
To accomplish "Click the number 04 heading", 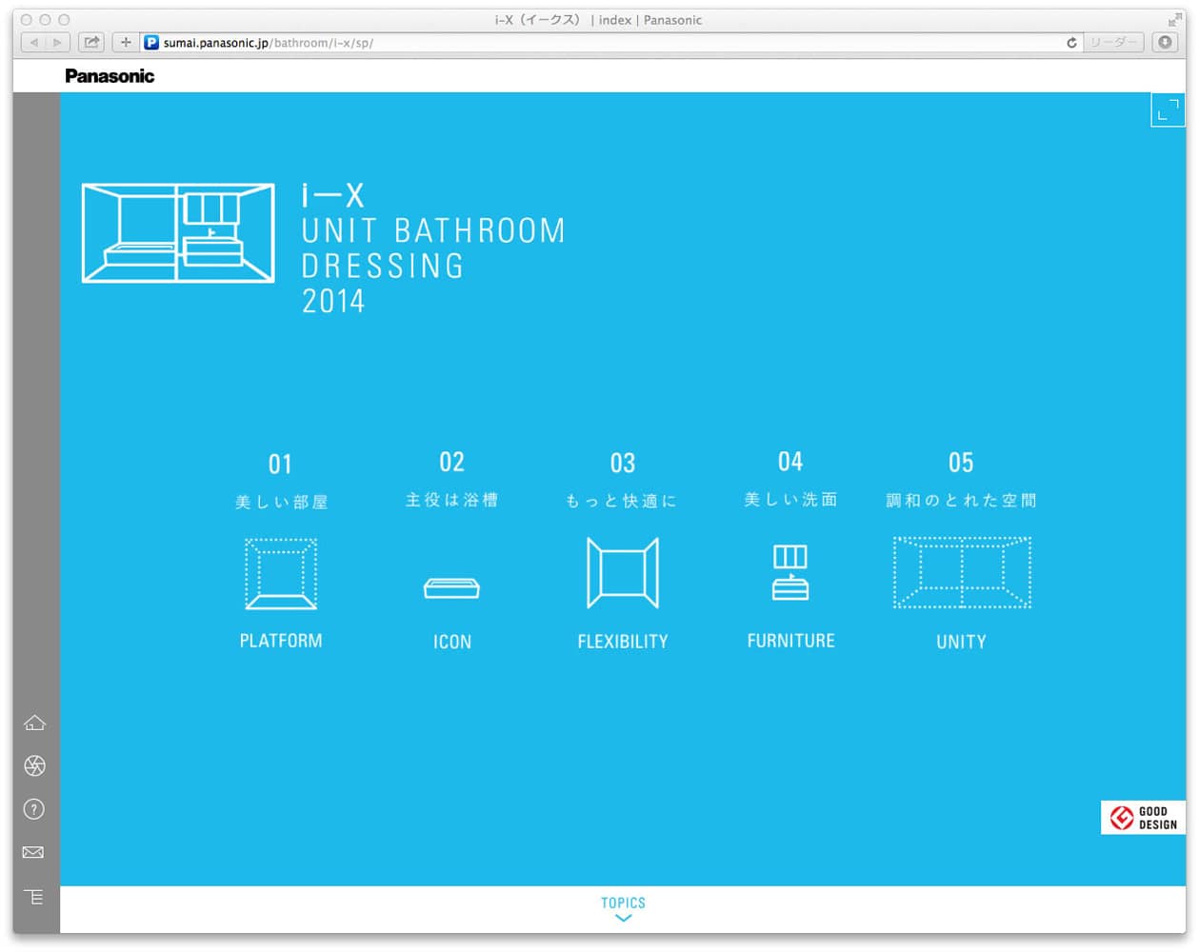I will pyautogui.click(x=790, y=462).
